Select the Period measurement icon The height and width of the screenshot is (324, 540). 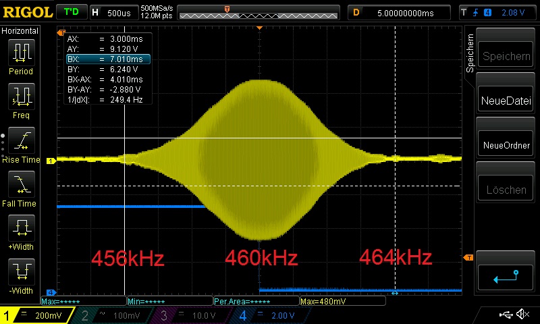pos(21,53)
